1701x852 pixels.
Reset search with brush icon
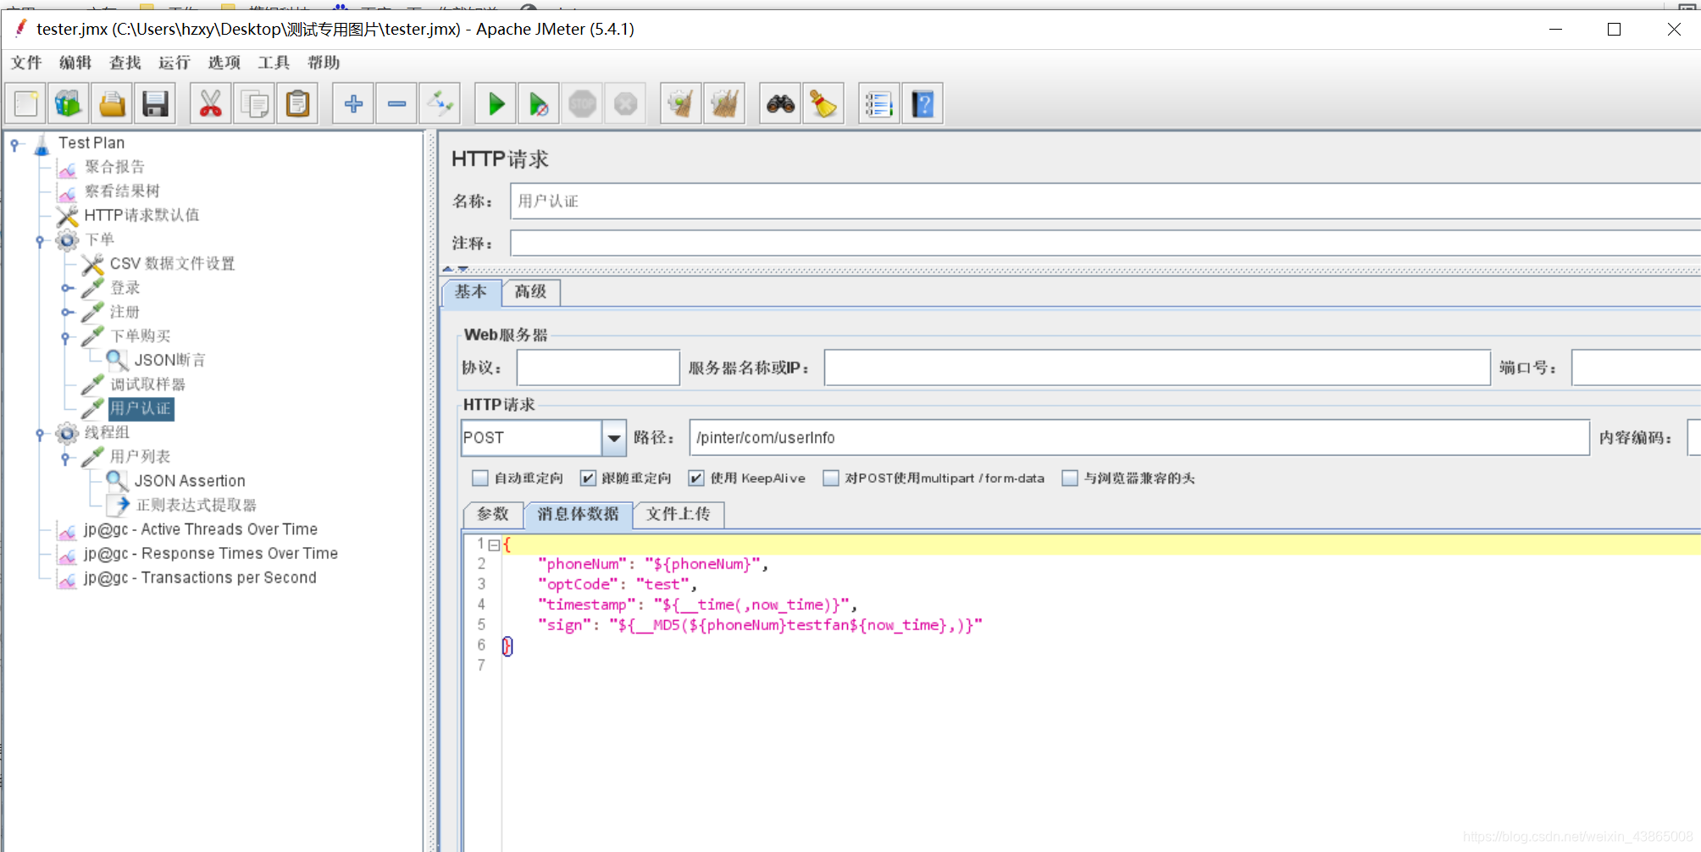tap(823, 104)
